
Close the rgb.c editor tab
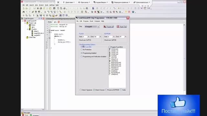(x=59, y=22)
